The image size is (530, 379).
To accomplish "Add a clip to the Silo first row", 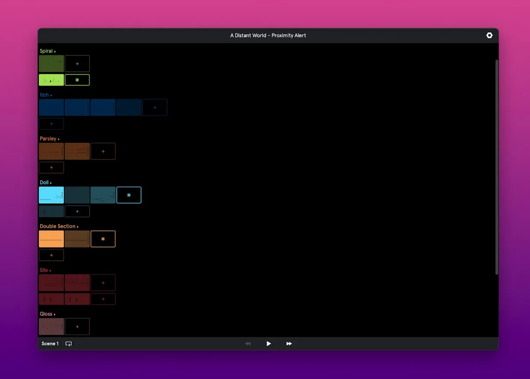I will [103, 283].
